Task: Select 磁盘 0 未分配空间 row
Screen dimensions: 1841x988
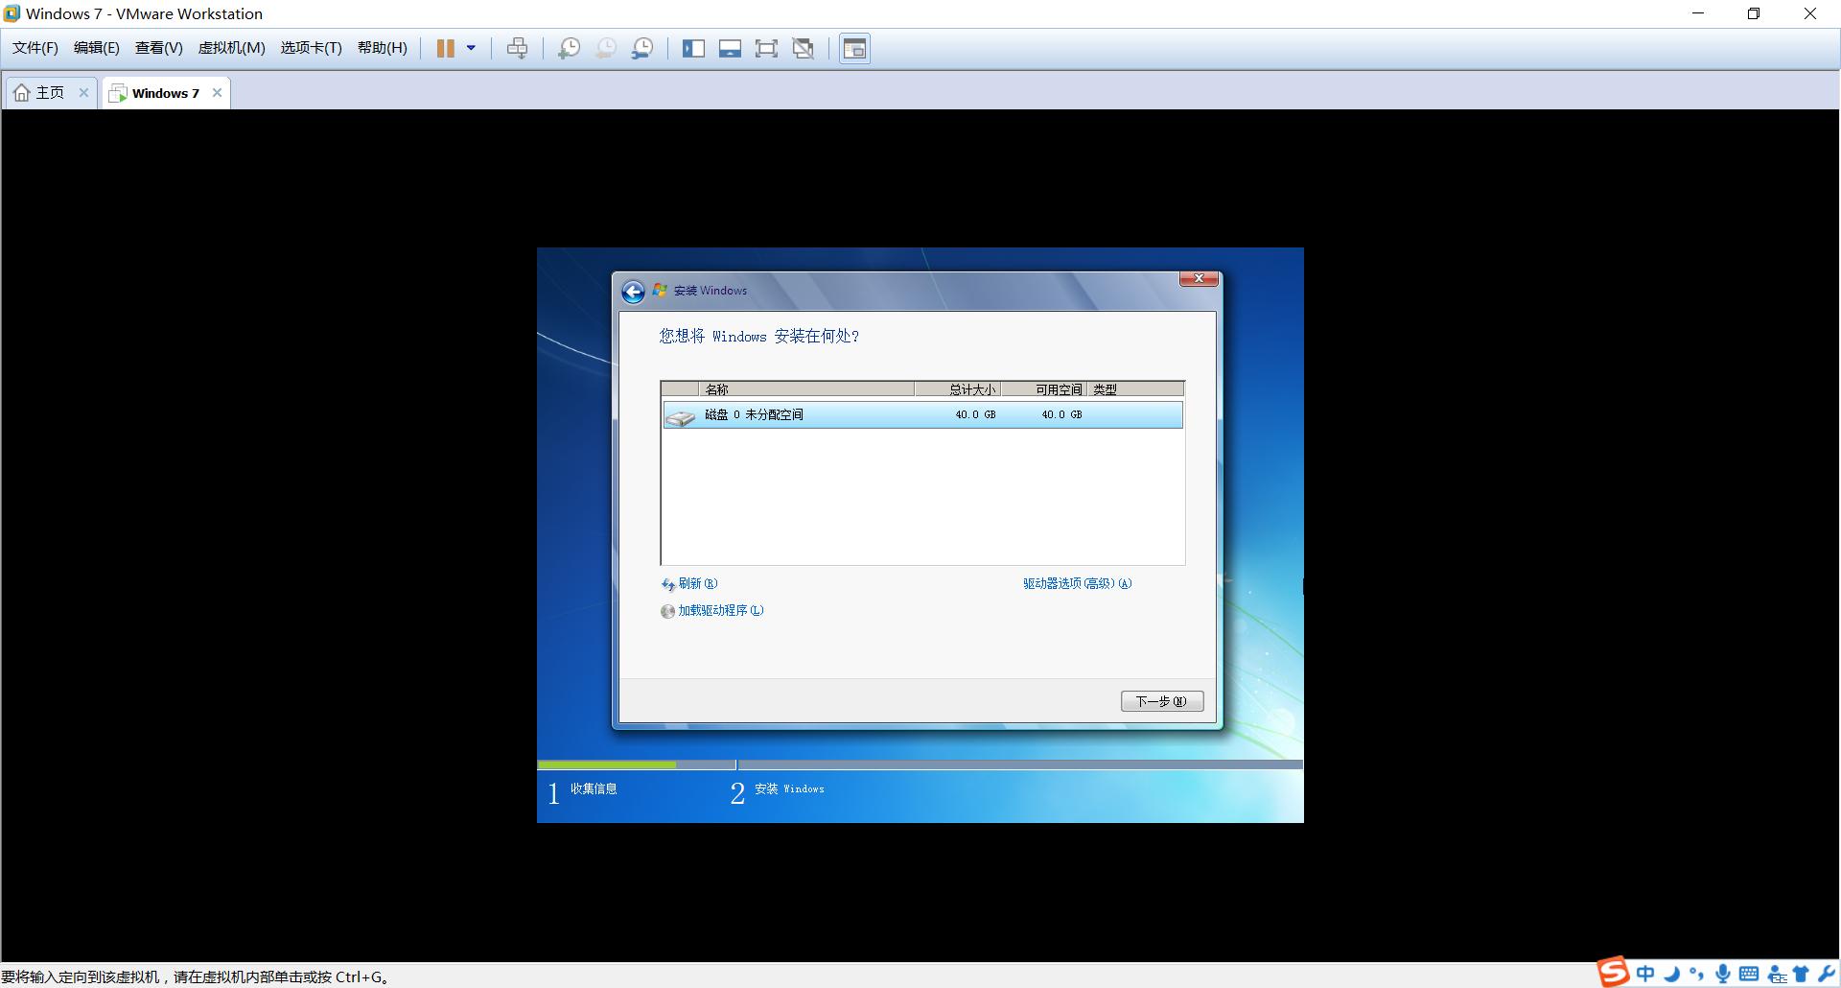Action: (921, 414)
